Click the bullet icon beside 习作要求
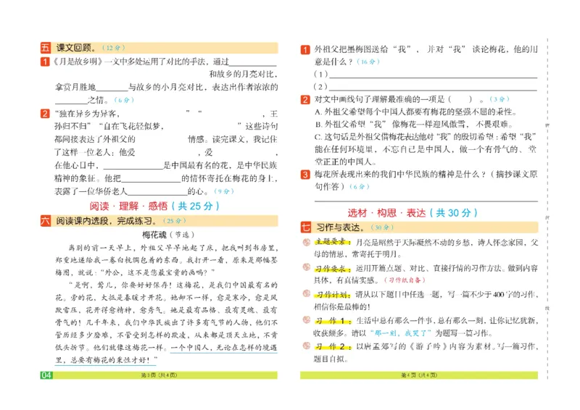 pos(307,267)
